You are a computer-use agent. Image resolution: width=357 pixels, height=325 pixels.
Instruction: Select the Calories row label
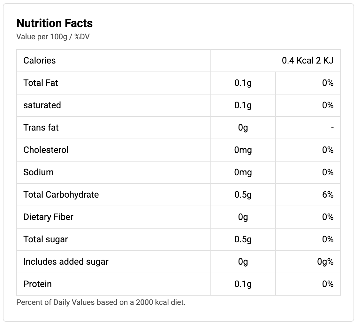point(40,61)
